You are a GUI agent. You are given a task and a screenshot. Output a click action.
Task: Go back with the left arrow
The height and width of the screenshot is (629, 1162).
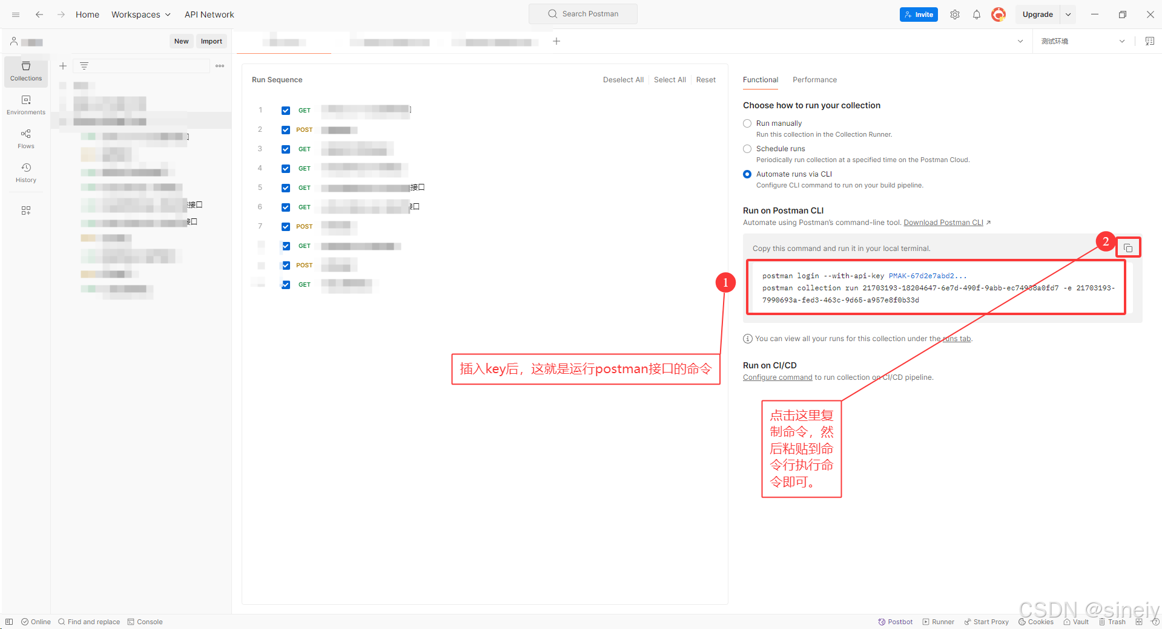click(39, 15)
